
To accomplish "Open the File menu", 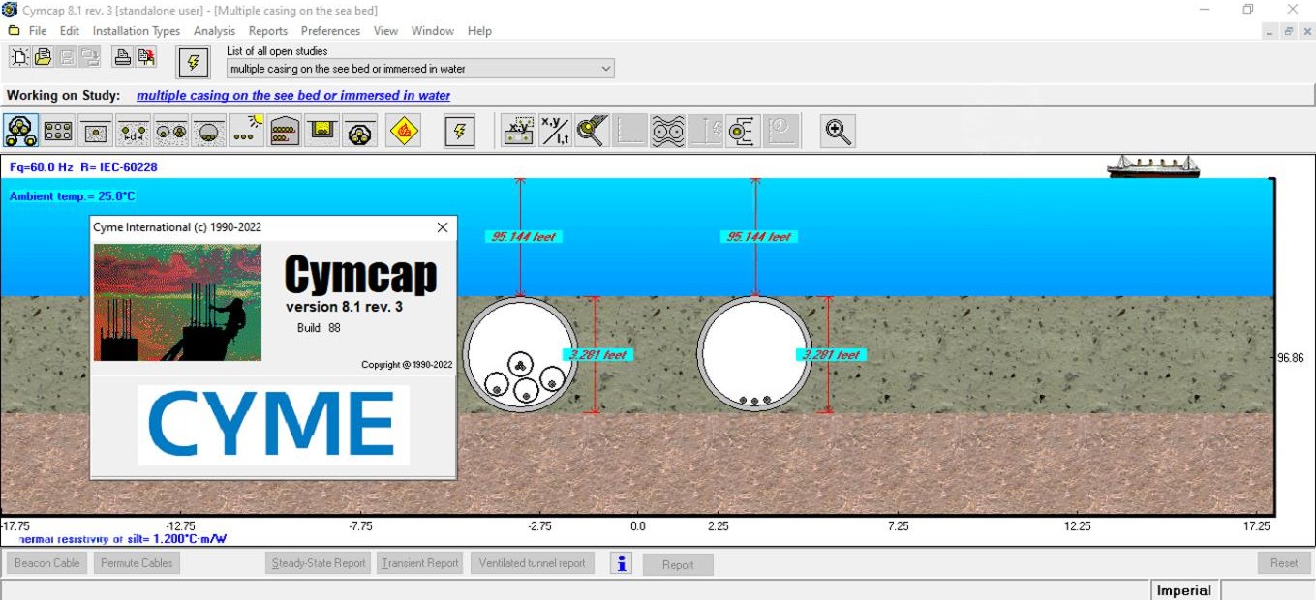I will (37, 31).
